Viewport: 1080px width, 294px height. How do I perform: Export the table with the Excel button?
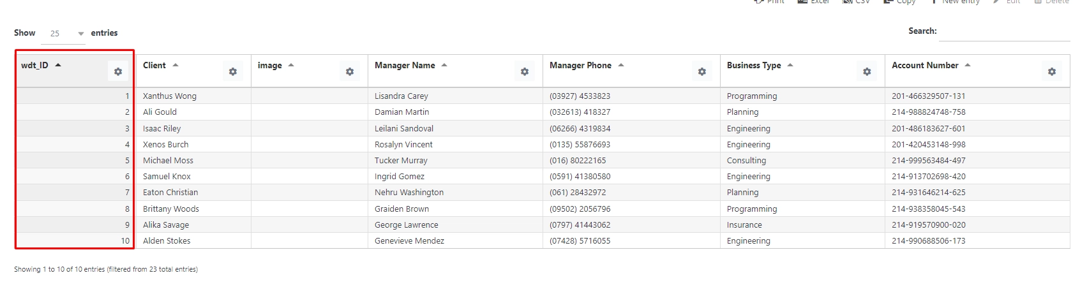tap(814, 2)
